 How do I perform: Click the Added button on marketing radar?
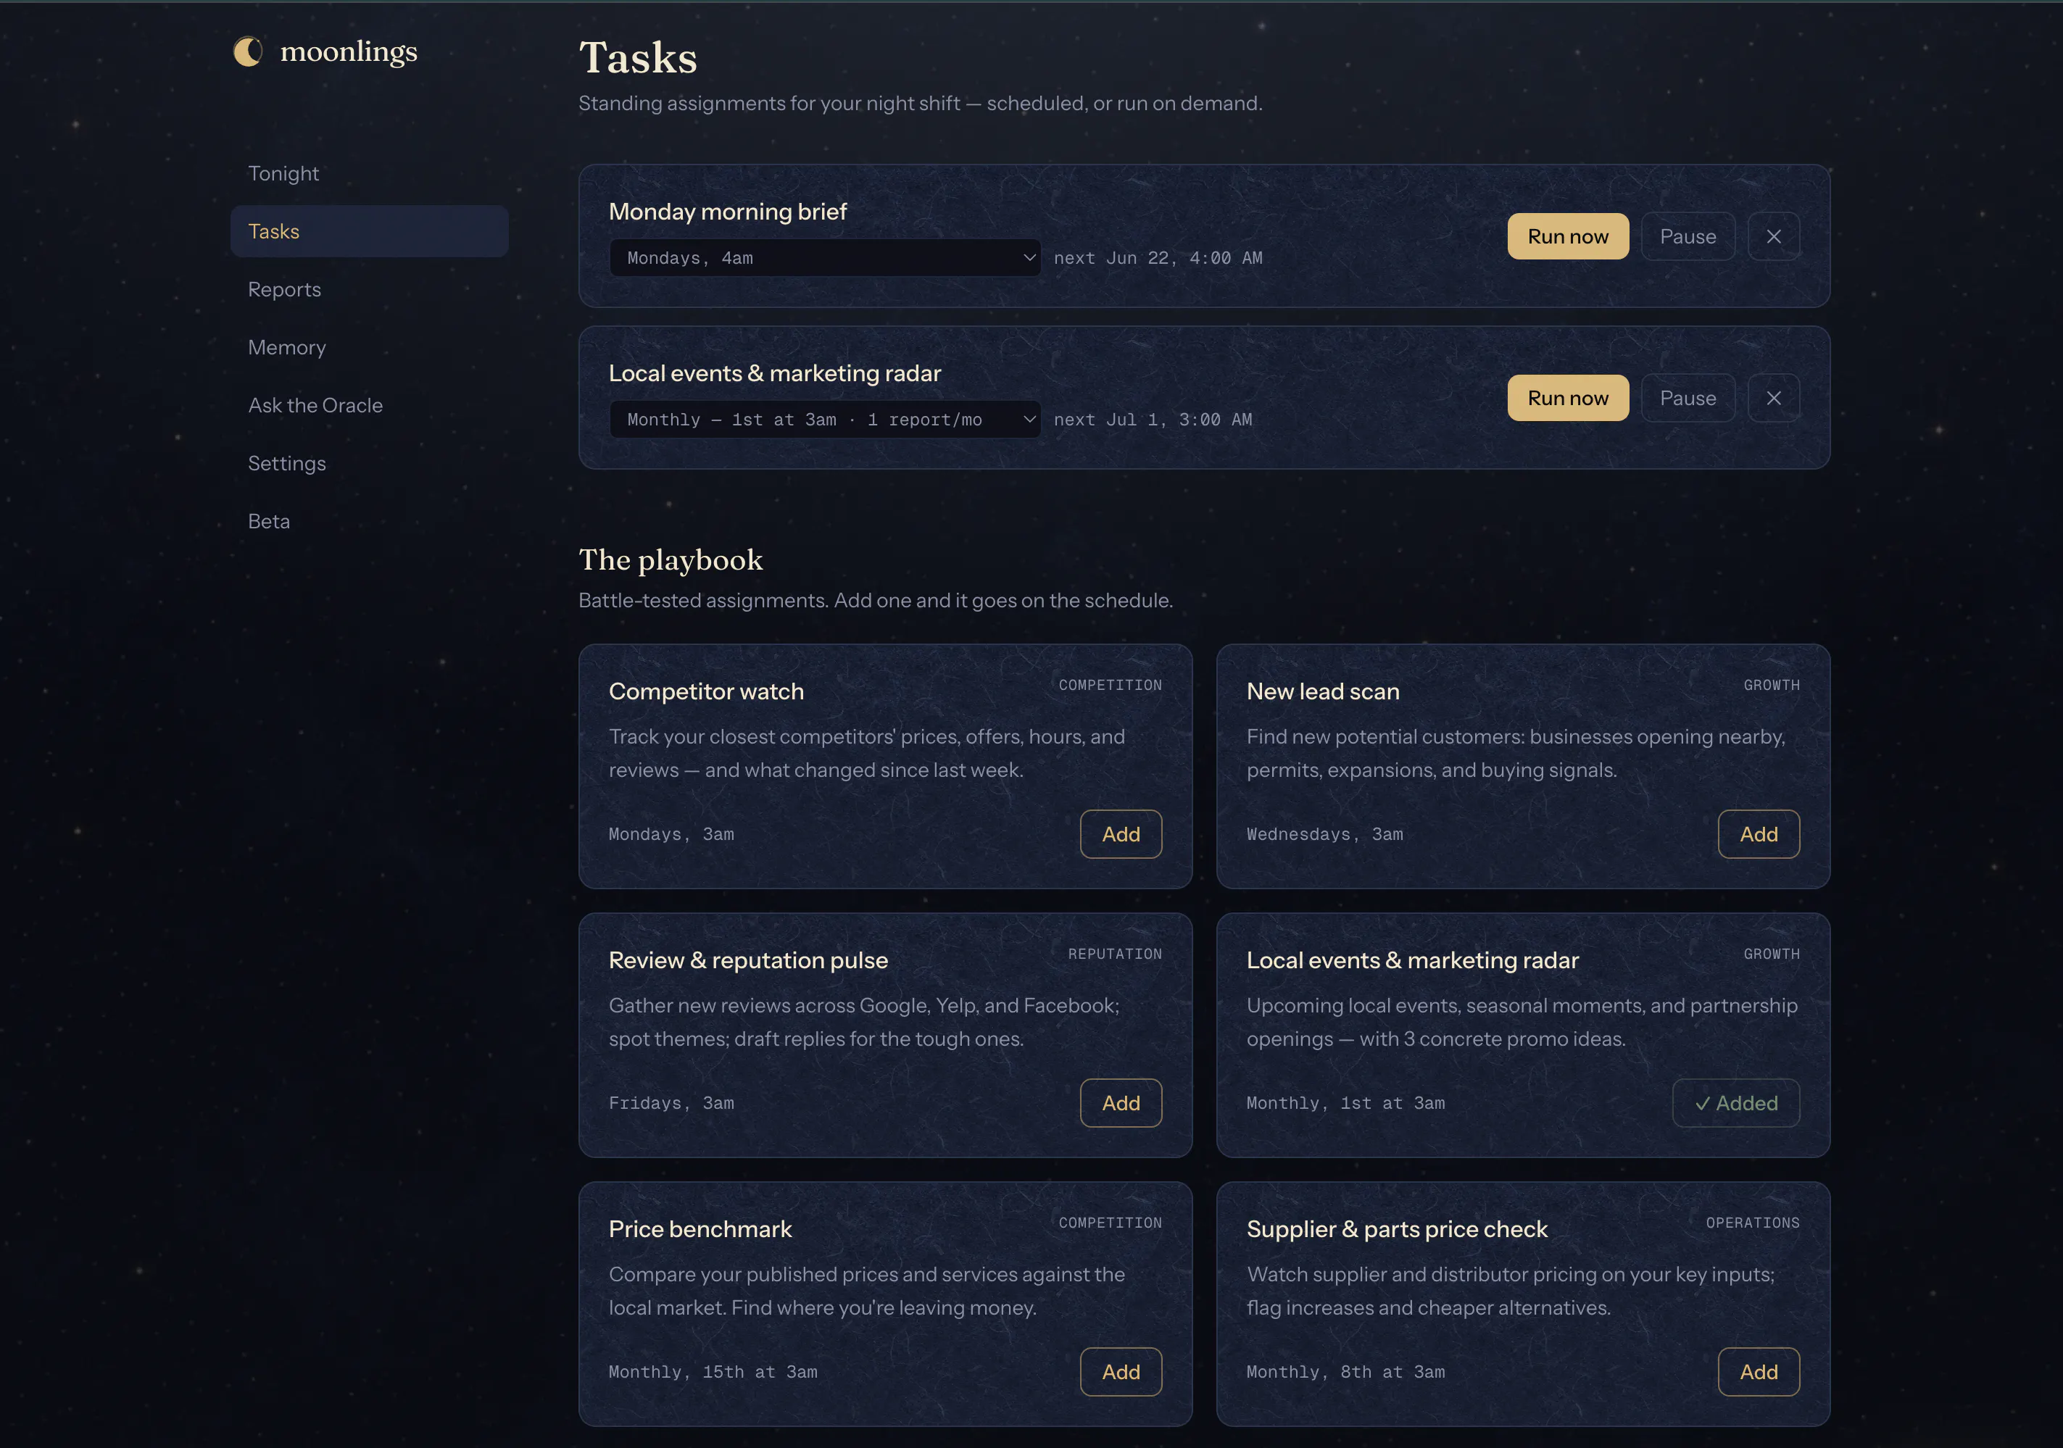point(1735,1103)
